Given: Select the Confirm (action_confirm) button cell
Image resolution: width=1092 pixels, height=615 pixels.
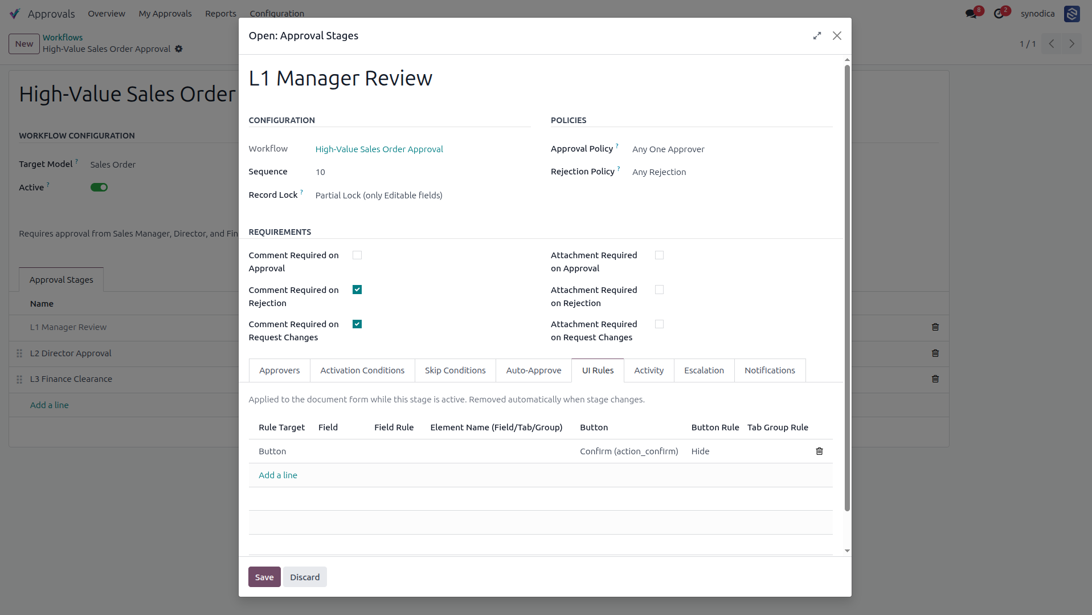Looking at the screenshot, I should 629,451.
